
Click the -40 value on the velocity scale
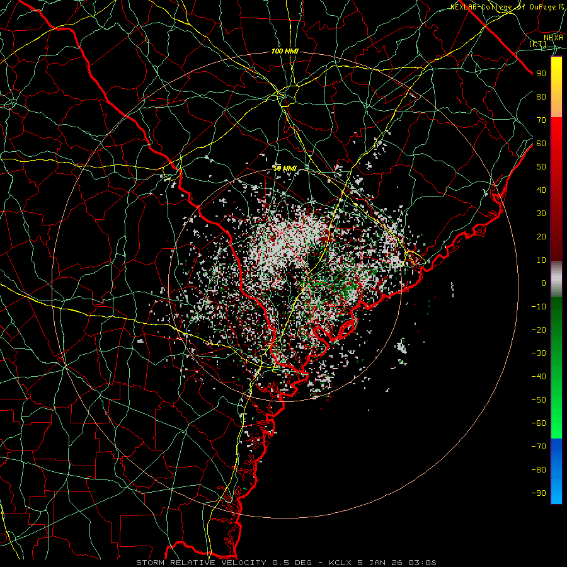[x=539, y=377]
